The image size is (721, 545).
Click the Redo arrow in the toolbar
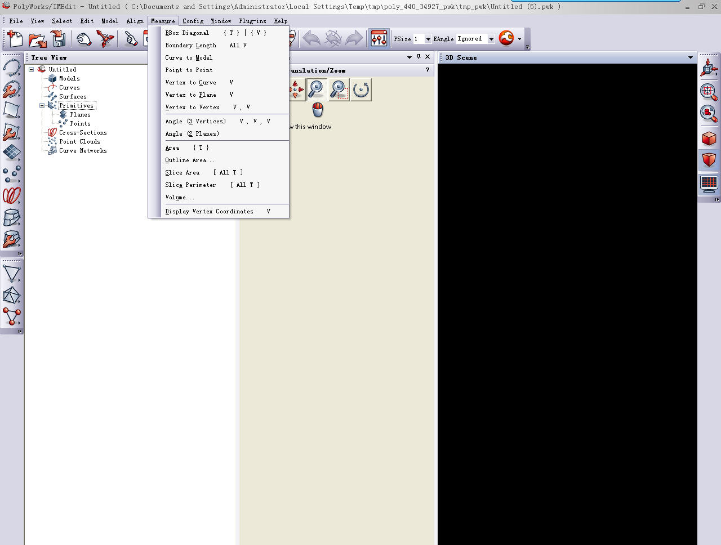coord(354,39)
